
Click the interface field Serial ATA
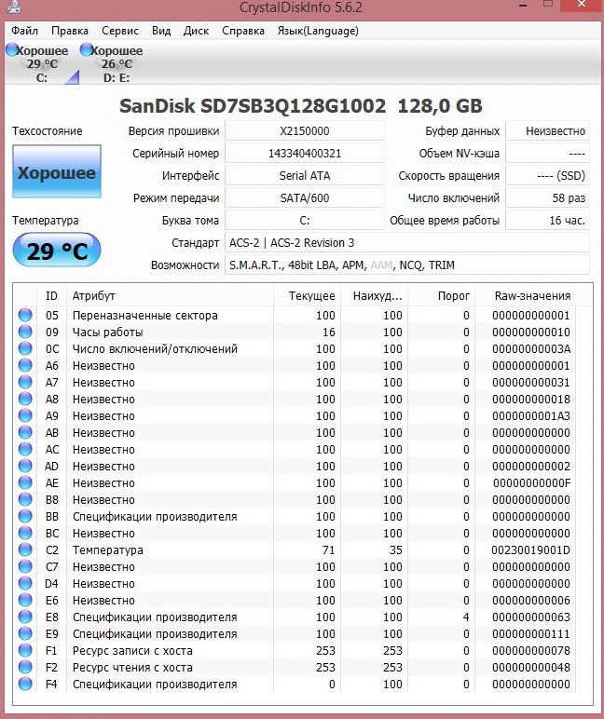tap(304, 176)
